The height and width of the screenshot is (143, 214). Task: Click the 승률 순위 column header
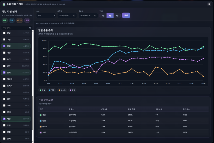(159, 109)
